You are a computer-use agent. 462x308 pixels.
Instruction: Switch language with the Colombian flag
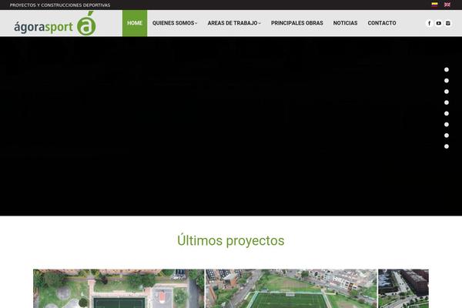[x=434, y=5]
